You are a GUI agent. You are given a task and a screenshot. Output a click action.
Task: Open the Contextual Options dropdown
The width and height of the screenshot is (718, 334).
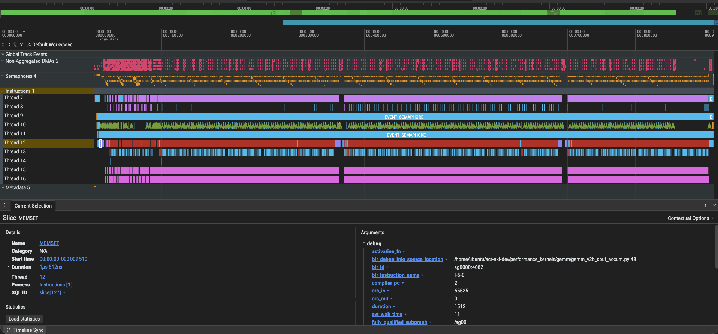[x=690, y=218]
